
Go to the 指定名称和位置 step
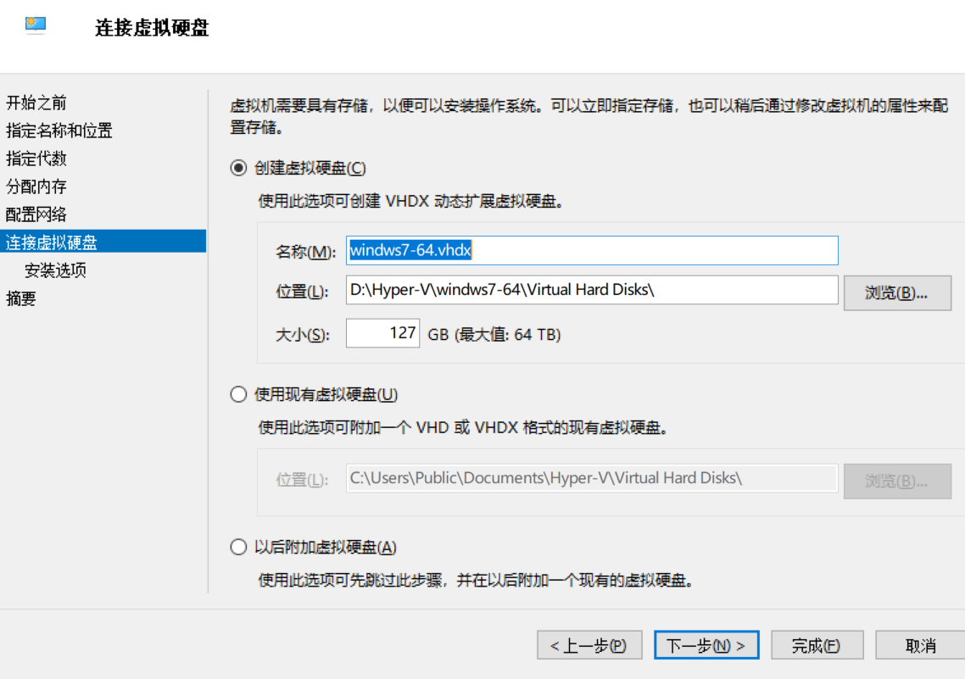[59, 131]
